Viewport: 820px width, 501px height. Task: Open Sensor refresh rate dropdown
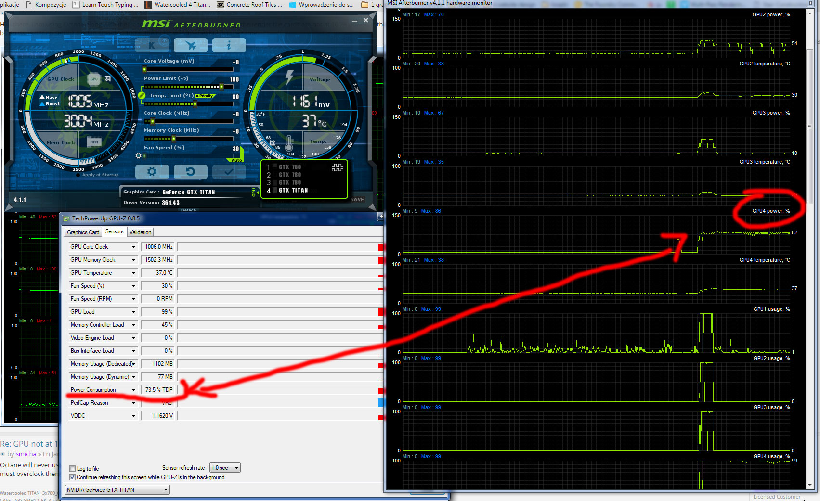click(225, 468)
